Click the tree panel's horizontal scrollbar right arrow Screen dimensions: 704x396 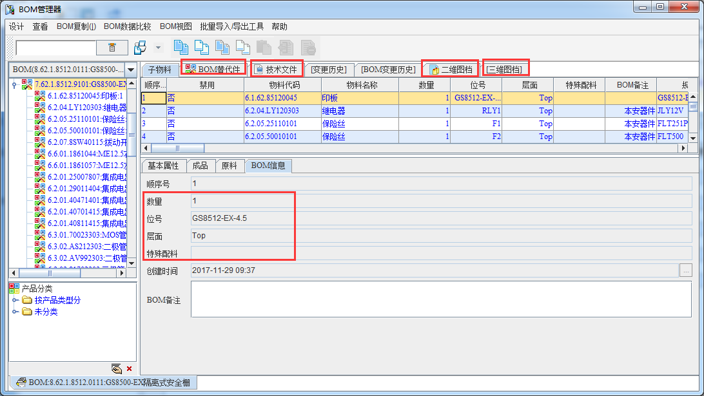click(121, 272)
